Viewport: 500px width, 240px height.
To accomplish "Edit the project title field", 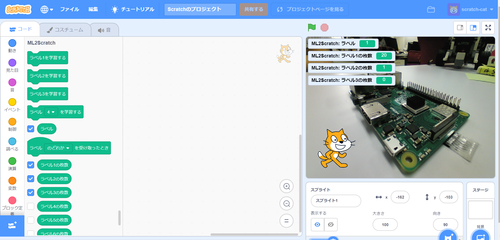I will 200,9.
